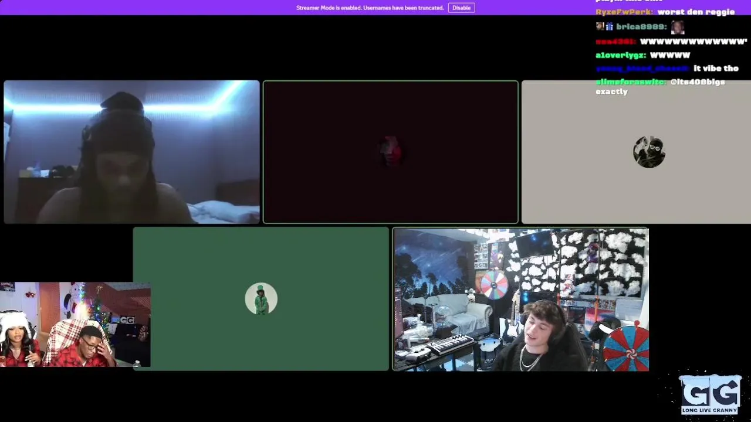Screen dimensions: 751x422
Task: Click the Disable streamer mode button
Action: (x=461, y=8)
